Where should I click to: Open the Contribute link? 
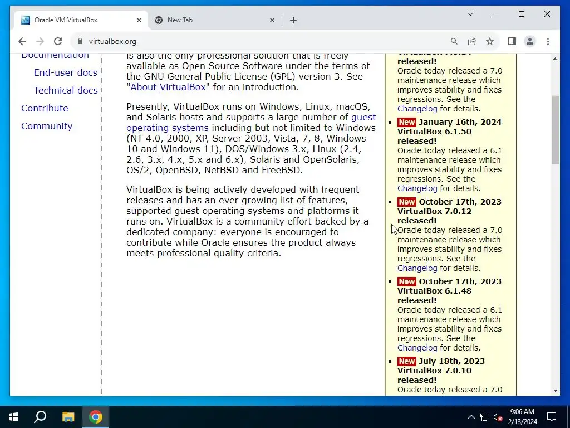tap(45, 108)
